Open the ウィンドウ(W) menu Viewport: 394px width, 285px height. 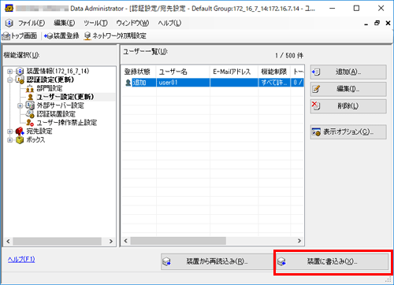(132, 23)
